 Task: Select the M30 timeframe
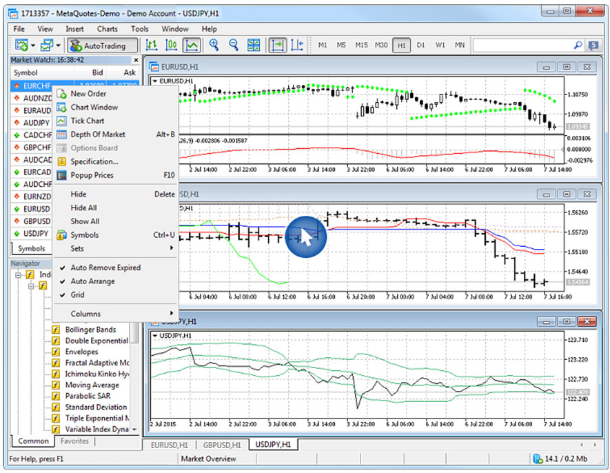click(x=381, y=45)
